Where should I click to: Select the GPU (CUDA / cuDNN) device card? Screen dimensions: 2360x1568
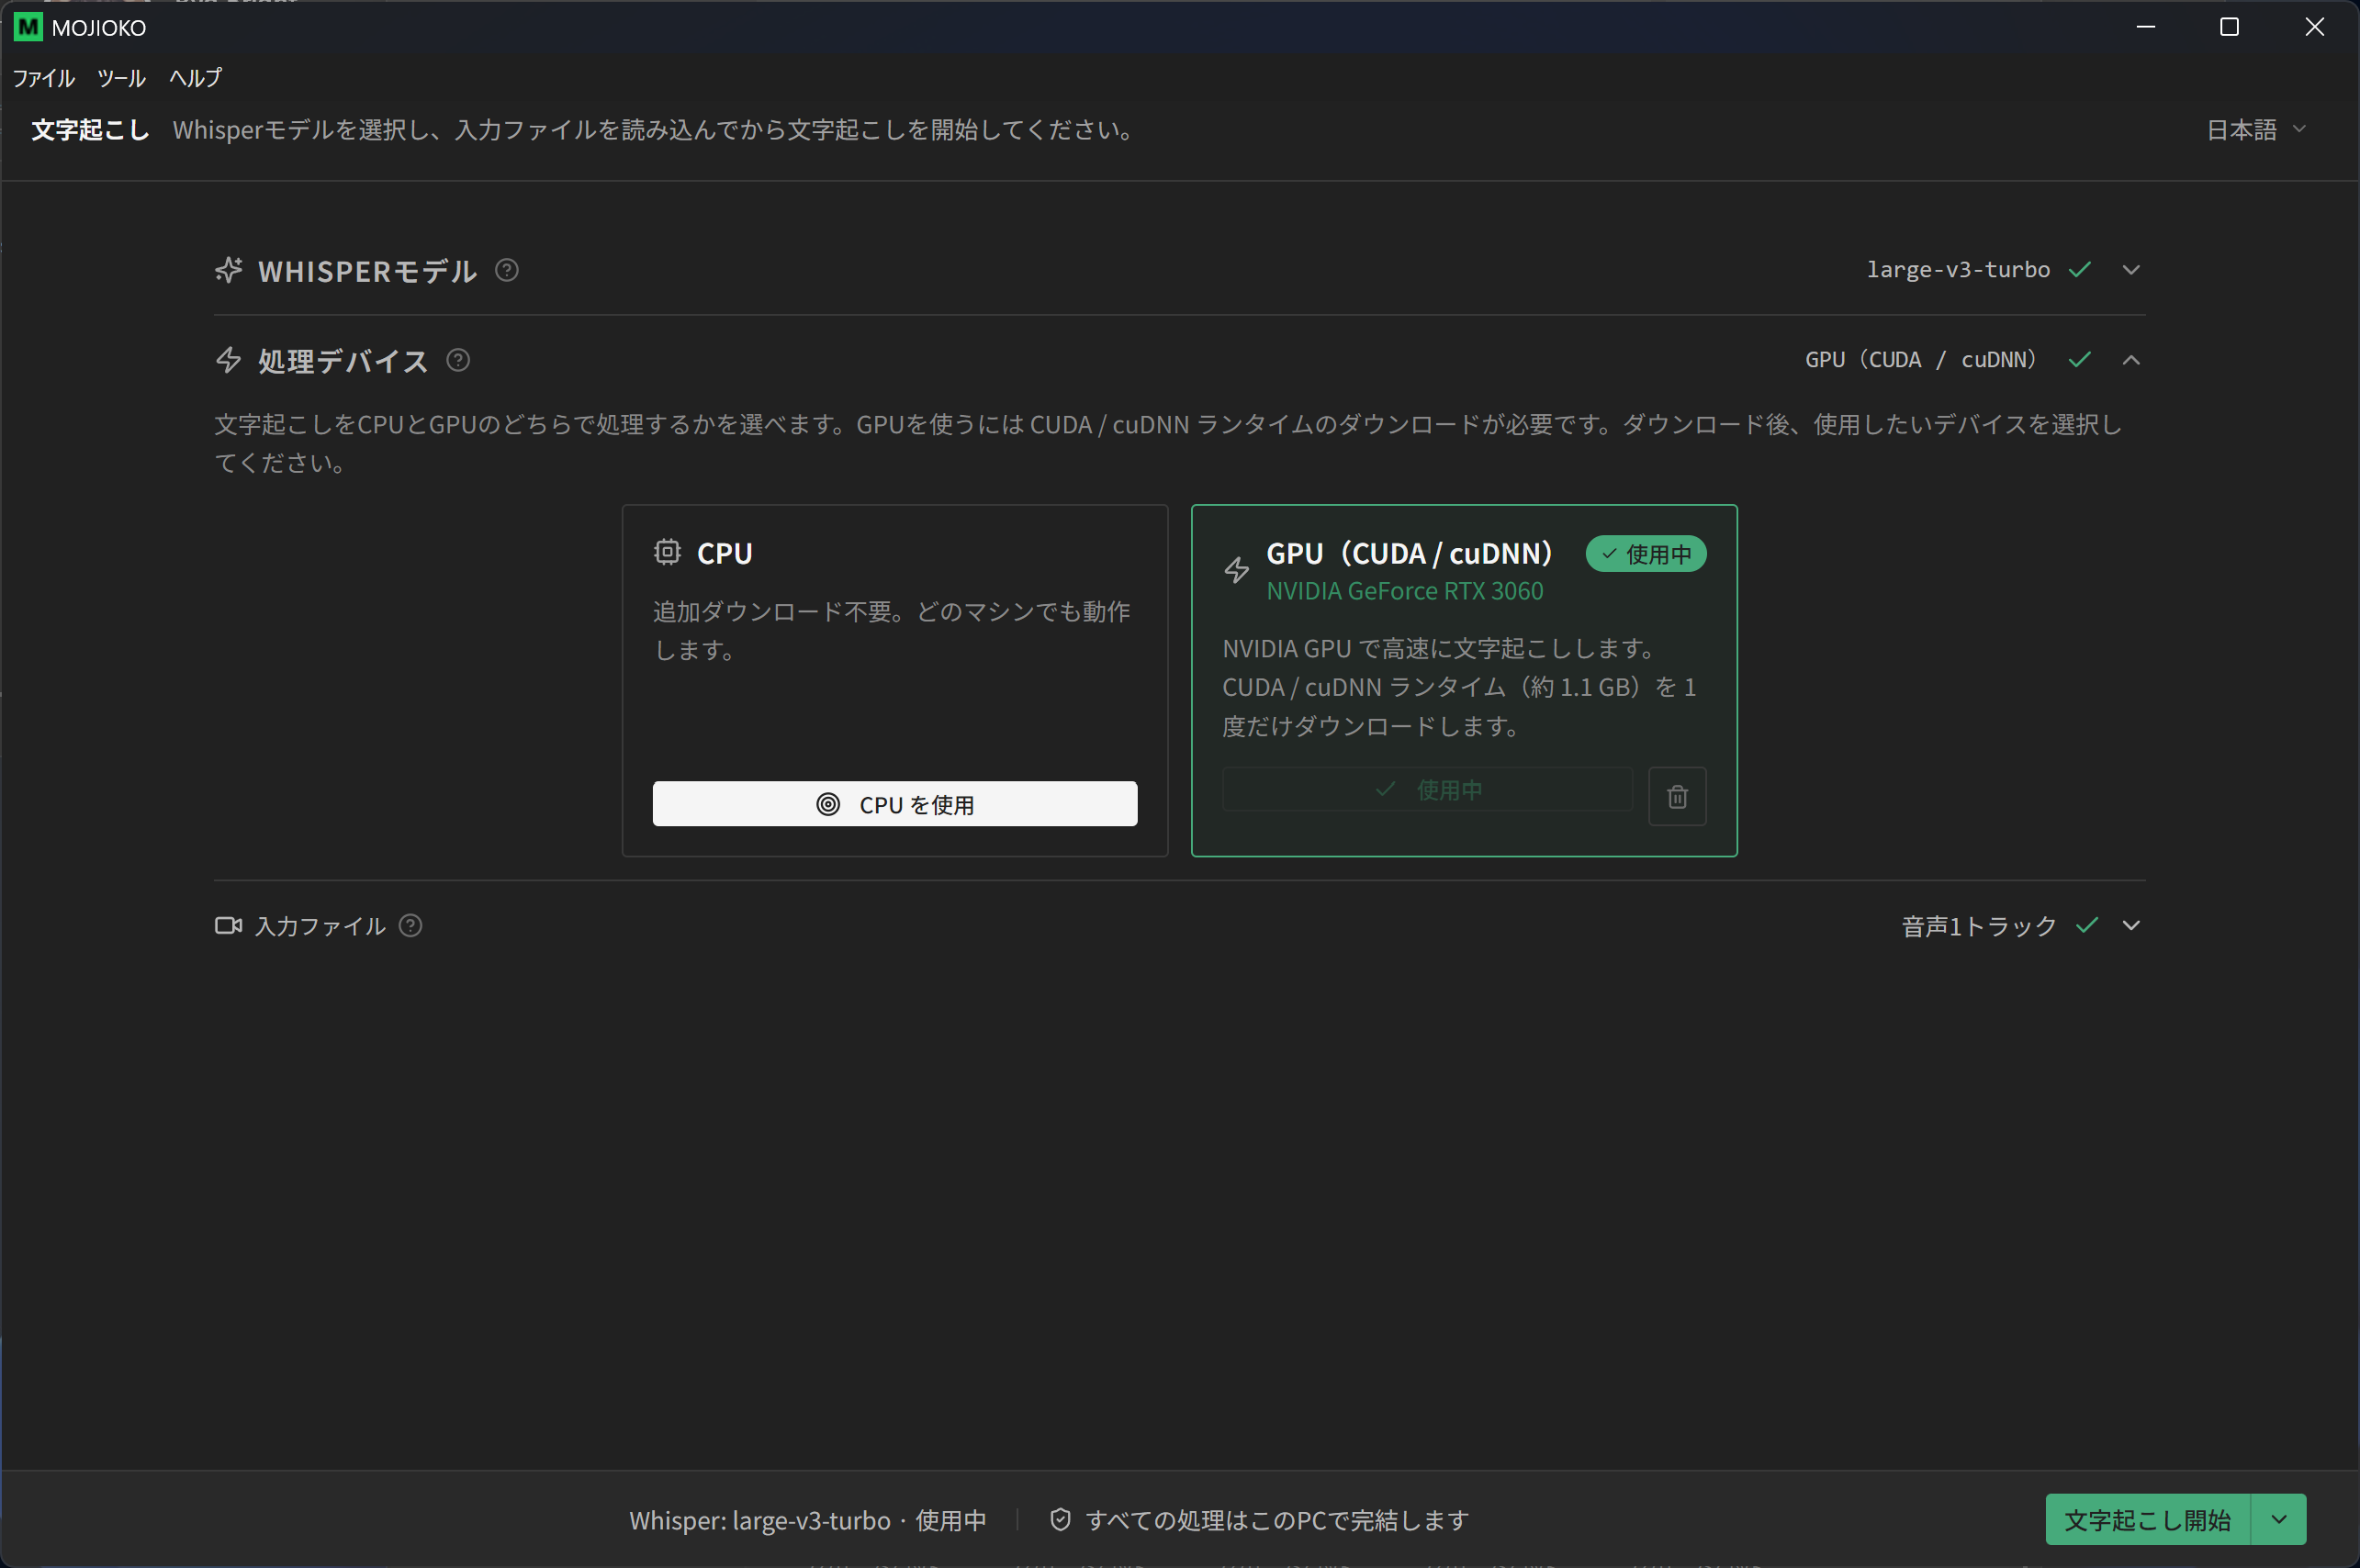[1464, 680]
